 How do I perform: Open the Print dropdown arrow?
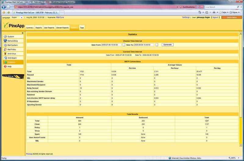217,12
